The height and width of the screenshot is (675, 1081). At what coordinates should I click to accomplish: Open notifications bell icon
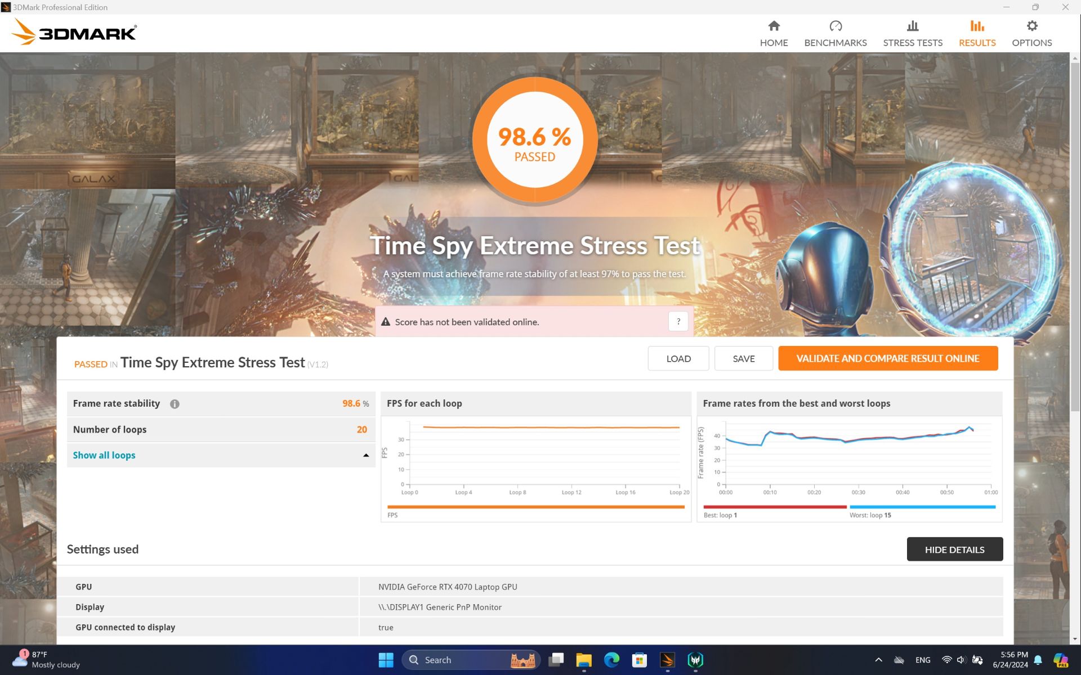[x=1038, y=660]
